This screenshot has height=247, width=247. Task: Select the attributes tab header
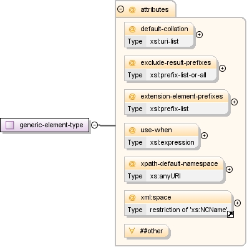[146, 9]
